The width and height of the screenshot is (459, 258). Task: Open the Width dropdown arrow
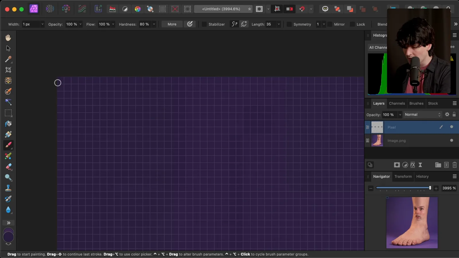pyautogui.click(x=42, y=24)
